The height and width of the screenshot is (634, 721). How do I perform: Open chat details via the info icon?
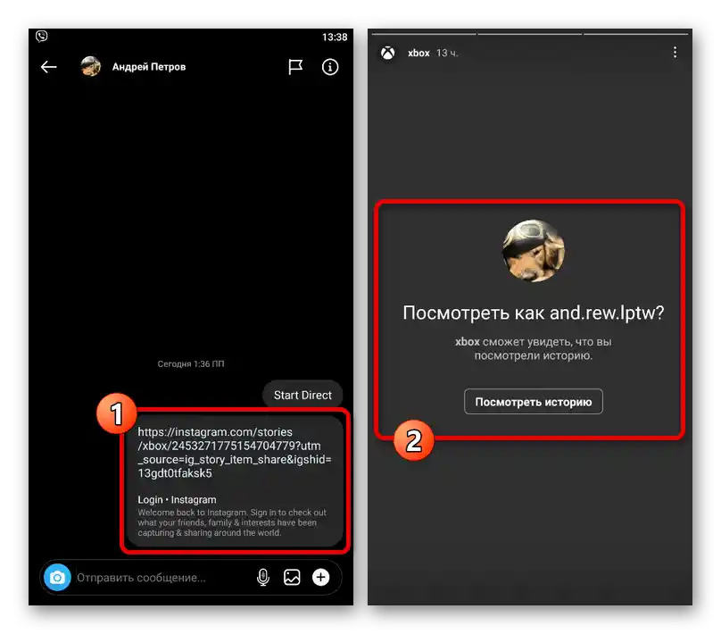tap(330, 66)
